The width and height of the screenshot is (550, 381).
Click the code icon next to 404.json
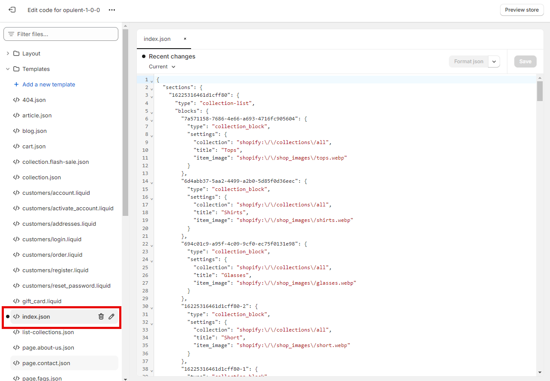16,100
